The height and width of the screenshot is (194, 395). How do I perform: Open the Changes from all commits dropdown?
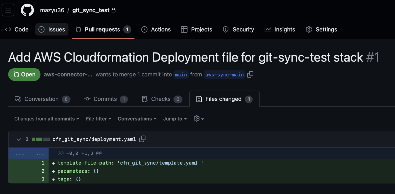(46, 119)
